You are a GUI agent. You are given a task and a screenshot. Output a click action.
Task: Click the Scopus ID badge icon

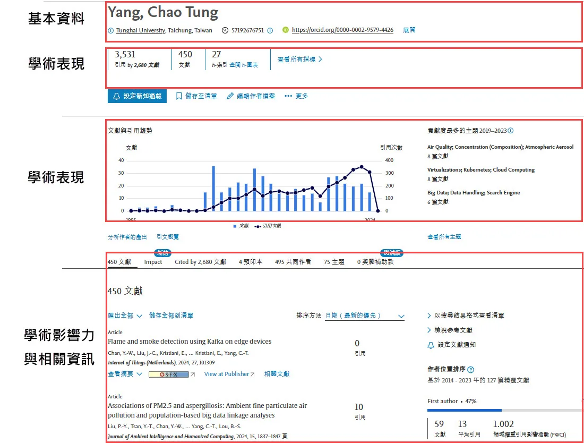pyautogui.click(x=225, y=30)
